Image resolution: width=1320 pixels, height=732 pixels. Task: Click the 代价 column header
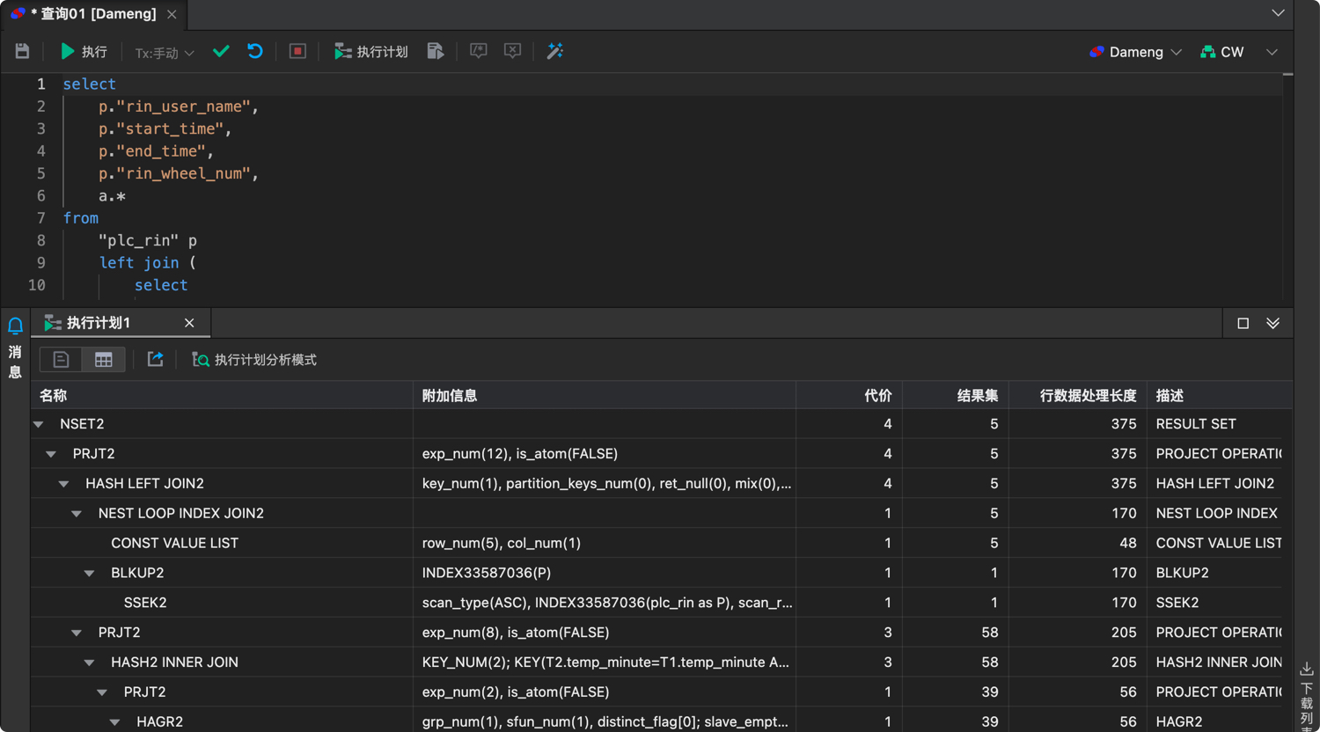click(x=877, y=396)
